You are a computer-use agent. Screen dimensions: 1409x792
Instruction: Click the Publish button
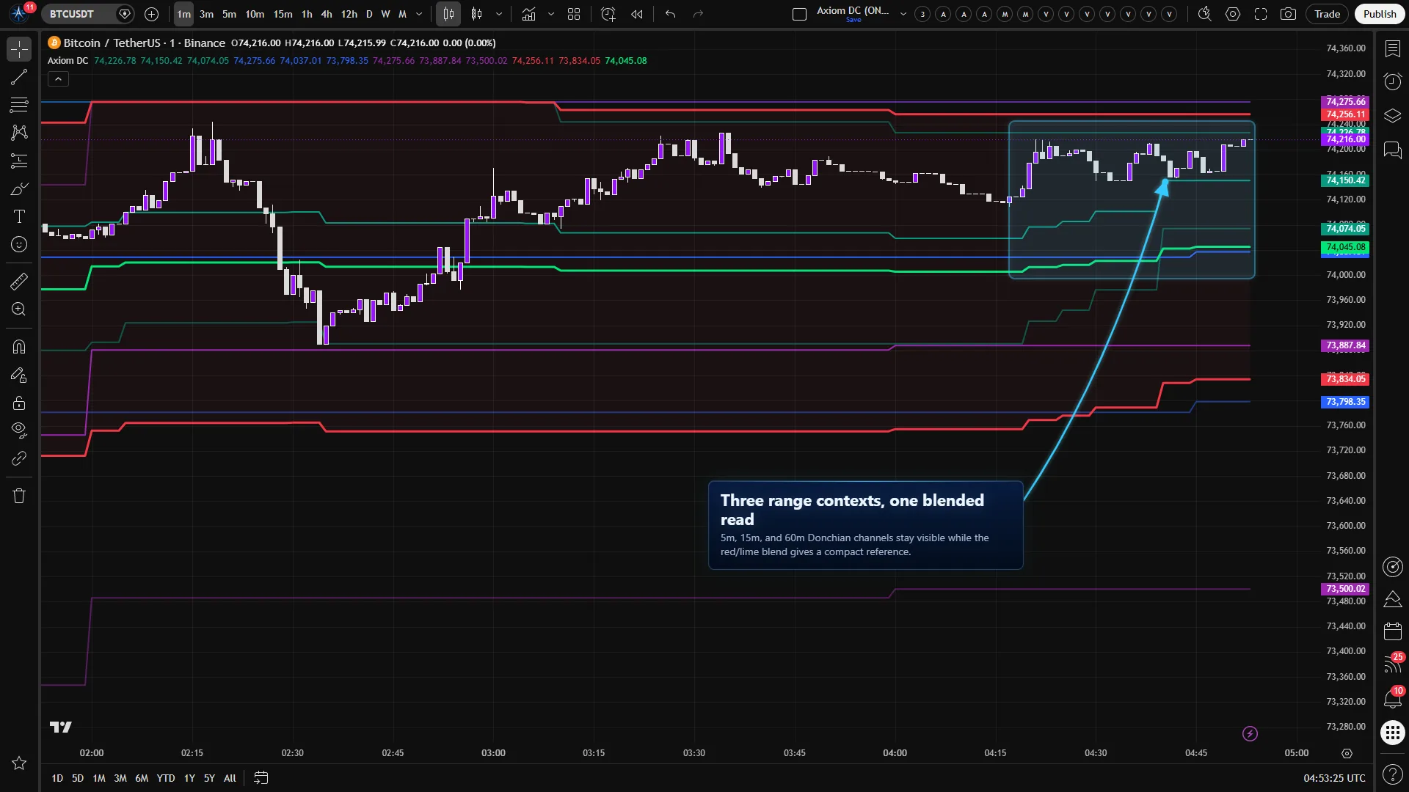coord(1380,14)
